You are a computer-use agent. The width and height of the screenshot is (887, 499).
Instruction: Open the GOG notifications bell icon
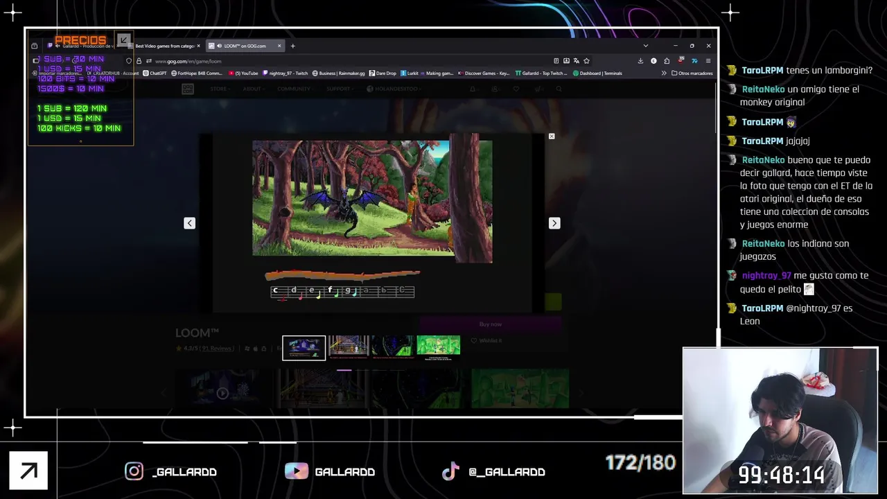(473, 89)
